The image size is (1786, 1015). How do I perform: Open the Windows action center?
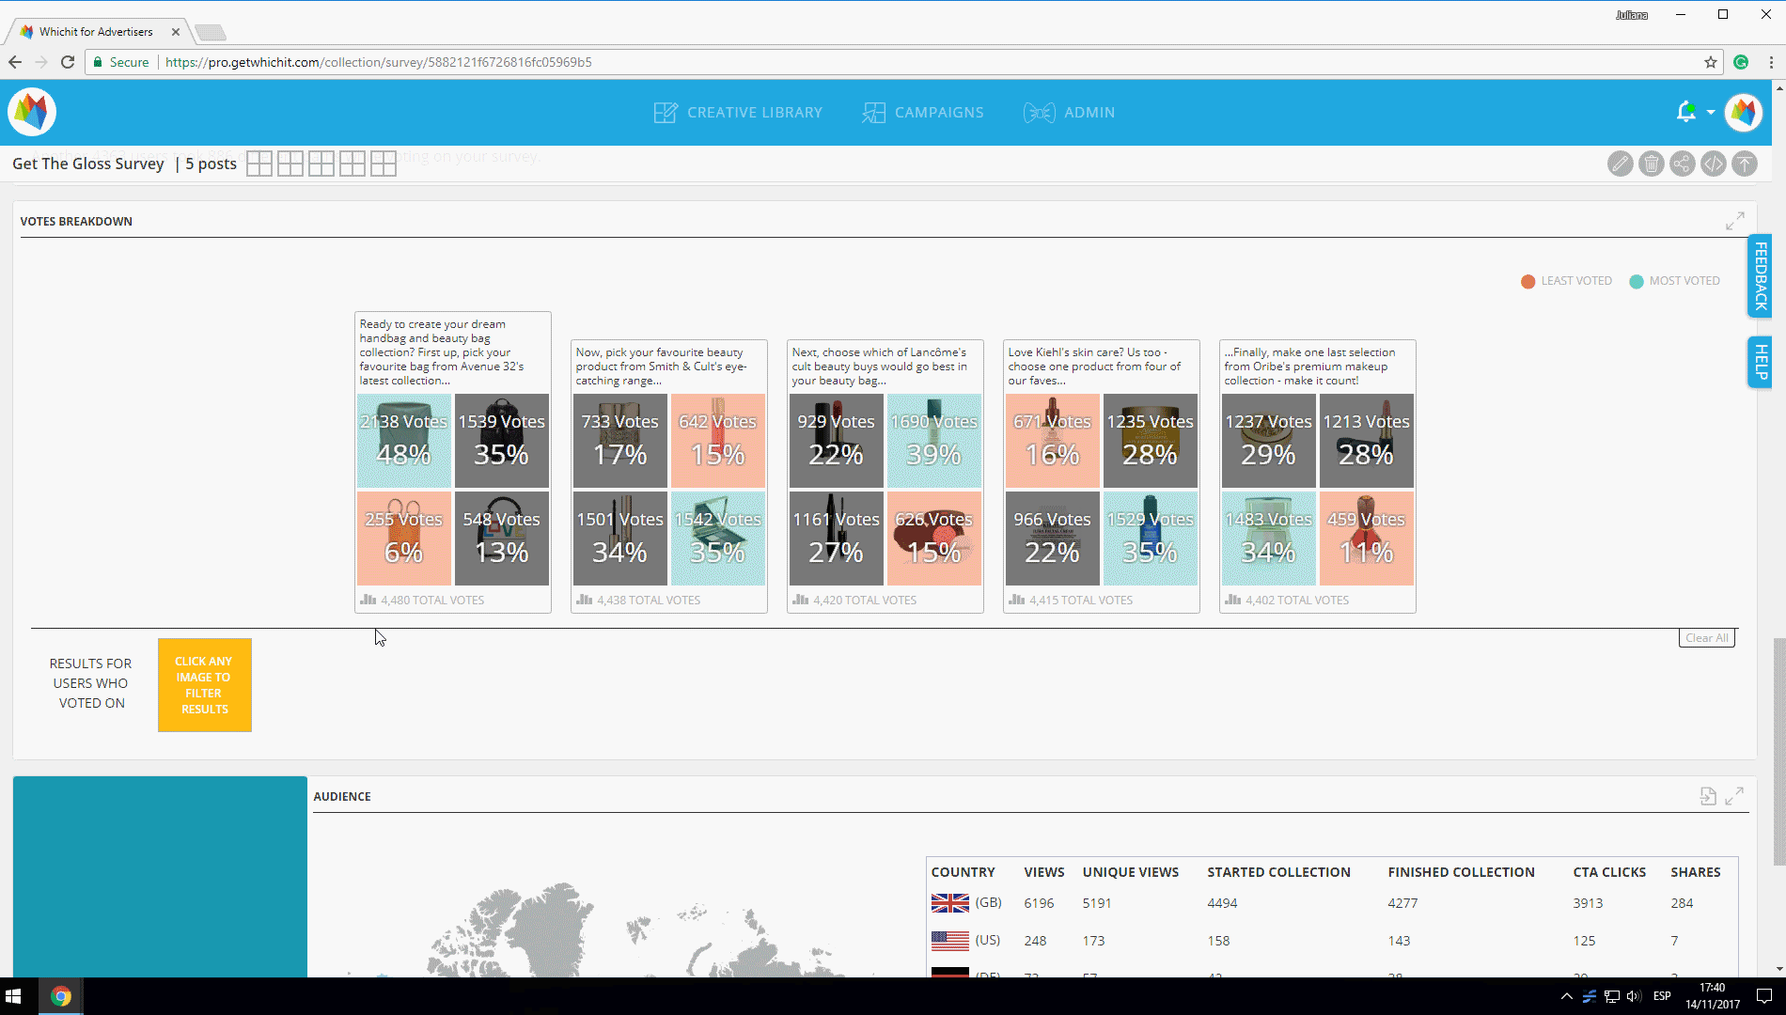coord(1763,996)
